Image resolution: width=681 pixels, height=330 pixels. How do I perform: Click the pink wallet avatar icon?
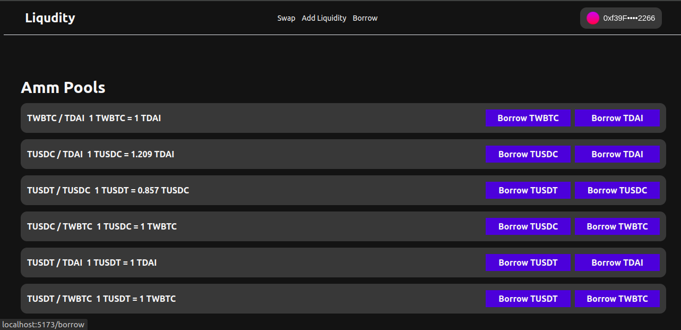[x=592, y=18]
